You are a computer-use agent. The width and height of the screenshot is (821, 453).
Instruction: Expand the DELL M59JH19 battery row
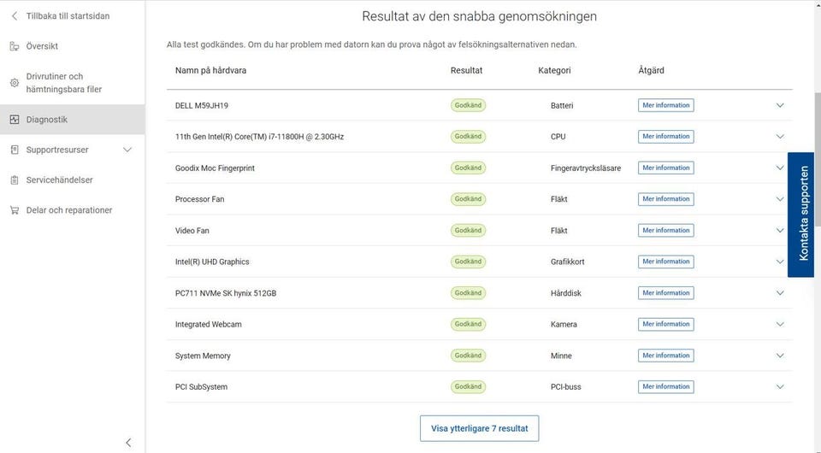tap(780, 105)
